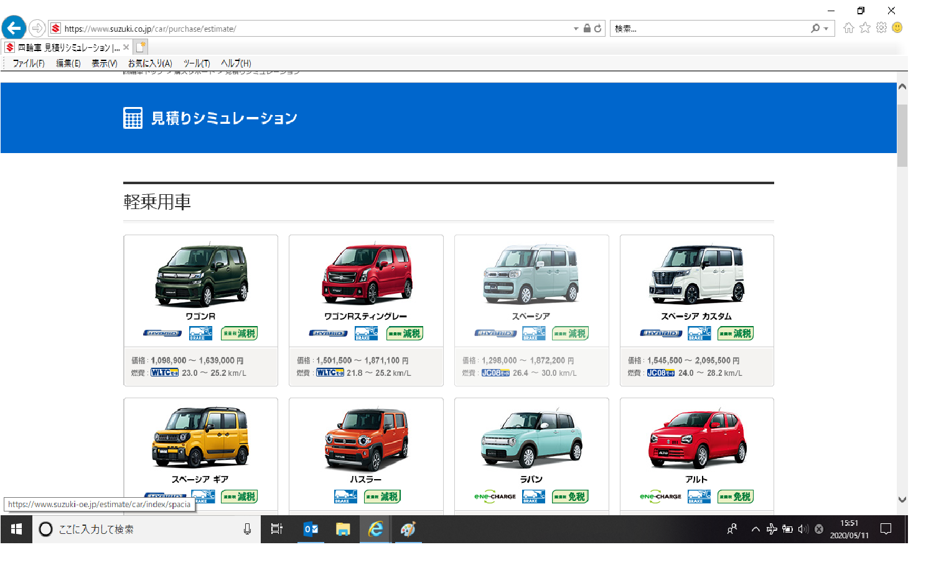Open the 編集(E) menu
Image resolution: width=931 pixels, height=565 pixels.
click(x=68, y=63)
